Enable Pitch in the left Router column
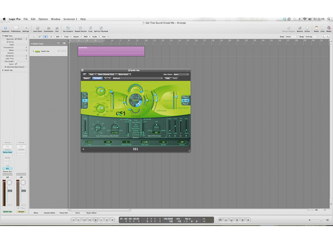333x247 pixels. pos(130,120)
